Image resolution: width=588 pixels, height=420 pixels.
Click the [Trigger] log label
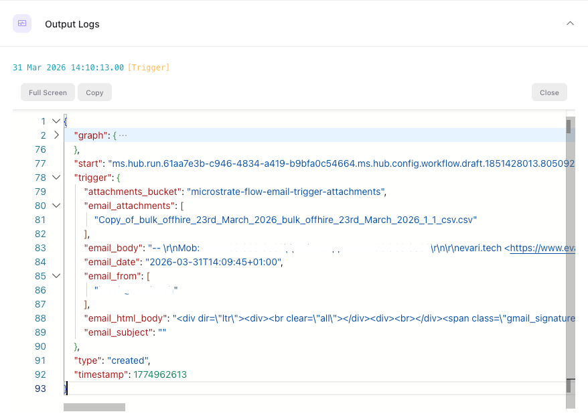(x=149, y=68)
